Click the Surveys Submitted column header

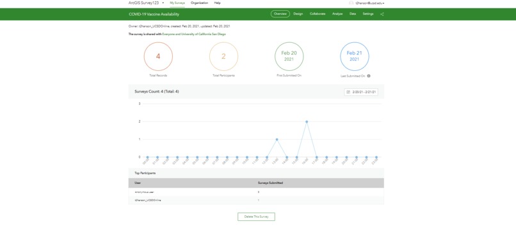[271, 183]
